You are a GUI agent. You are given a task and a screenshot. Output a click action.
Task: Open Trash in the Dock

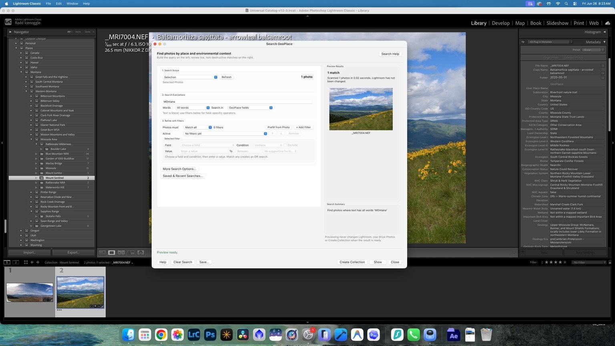pos(486,335)
